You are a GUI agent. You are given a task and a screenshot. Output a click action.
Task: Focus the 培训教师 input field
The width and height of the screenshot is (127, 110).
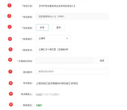[72, 72]
